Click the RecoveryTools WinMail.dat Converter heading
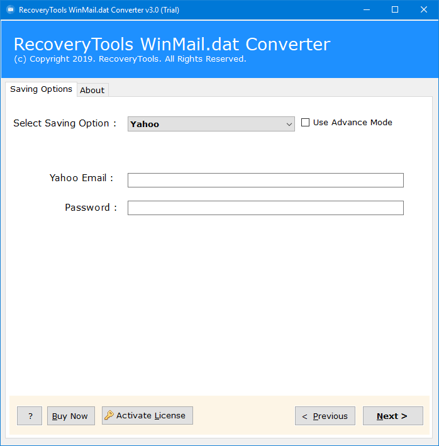This screenshot has height=446, width=439. 172,45
